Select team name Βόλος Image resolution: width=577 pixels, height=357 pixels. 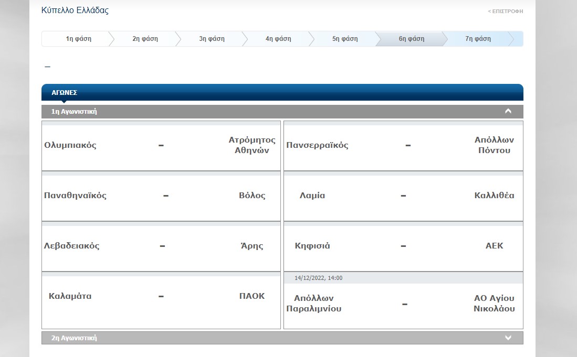click(x=252, y=196)
